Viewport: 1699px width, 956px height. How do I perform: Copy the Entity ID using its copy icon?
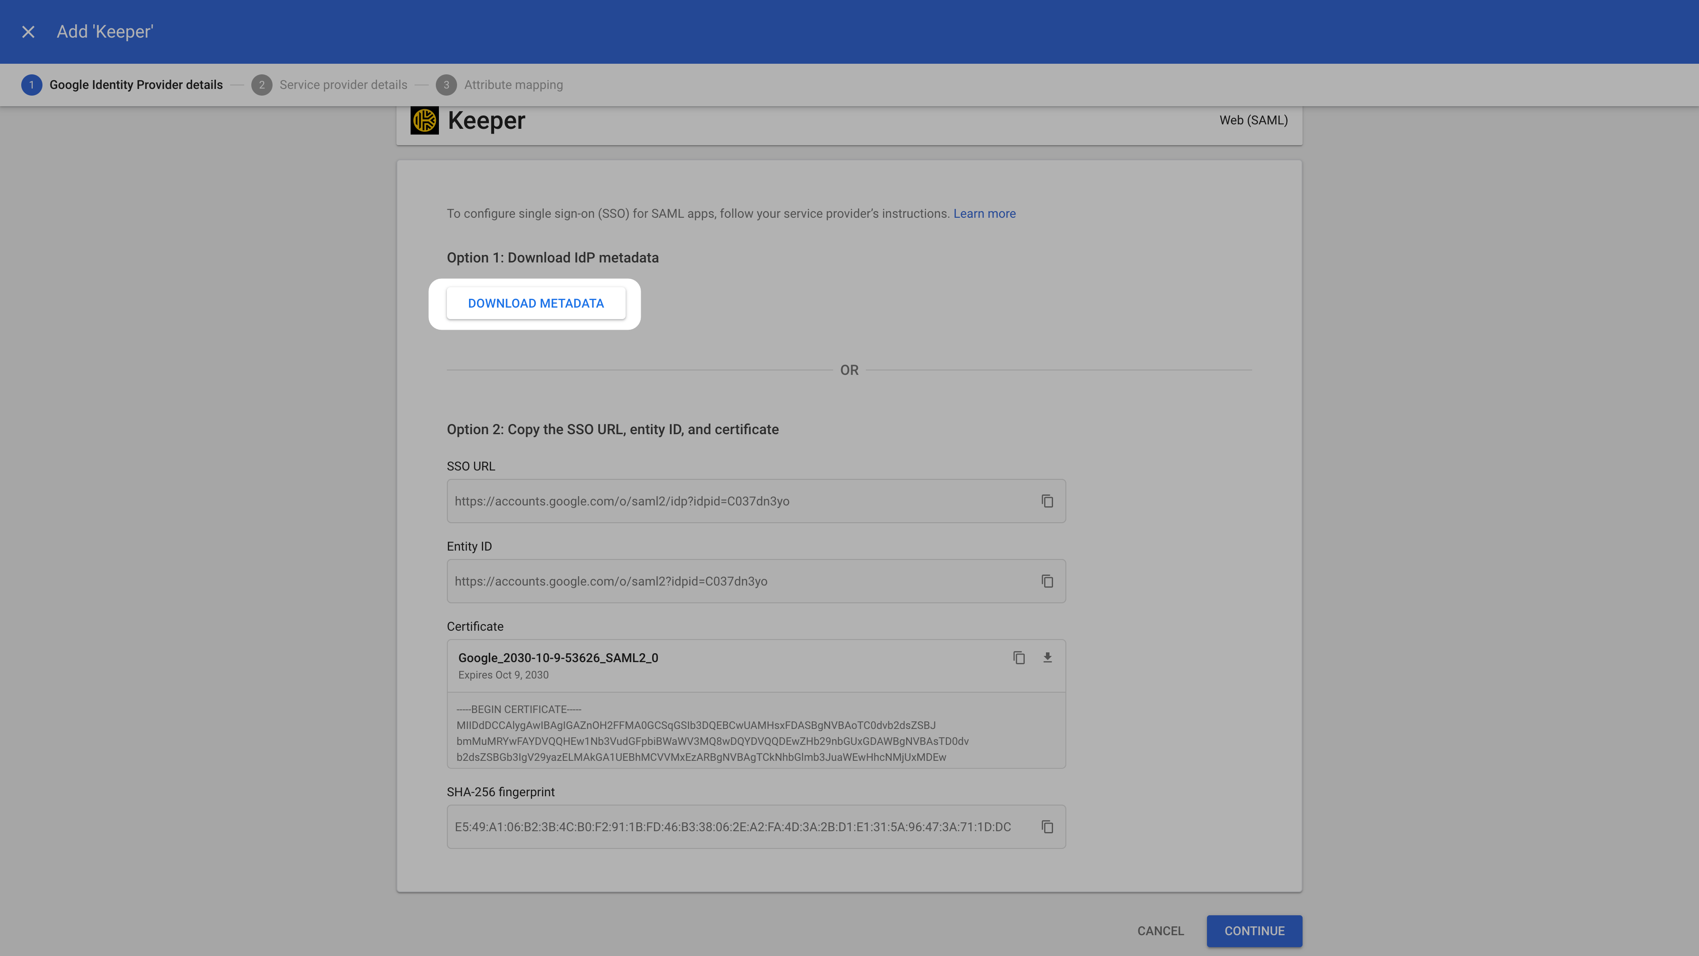coord(1047,581)
